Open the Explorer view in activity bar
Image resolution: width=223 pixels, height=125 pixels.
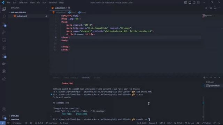pyautogui.click(x=4, y=9)
